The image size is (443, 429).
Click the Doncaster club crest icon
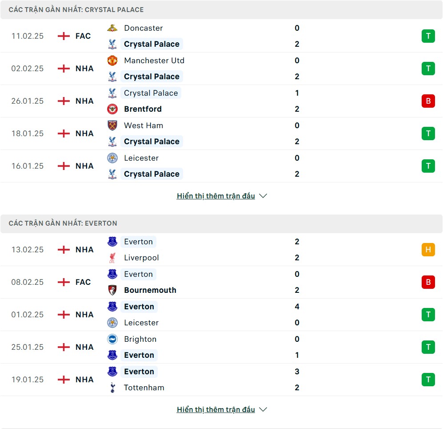click(x=112, y=28)
